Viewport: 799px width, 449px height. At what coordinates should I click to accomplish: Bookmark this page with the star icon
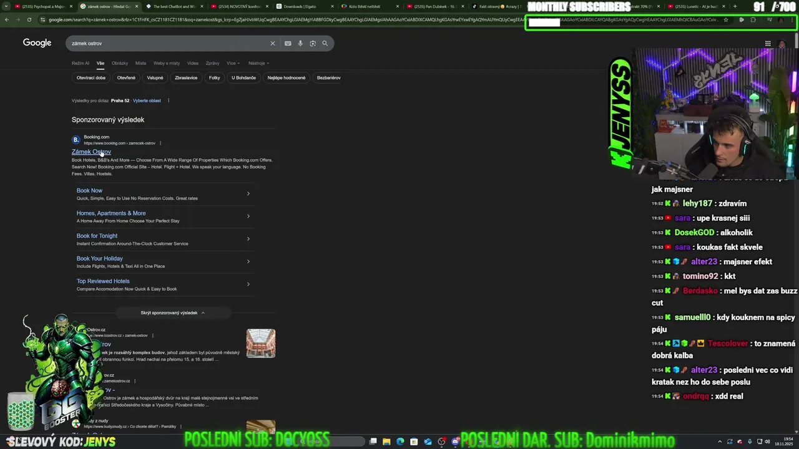point(725,19)
